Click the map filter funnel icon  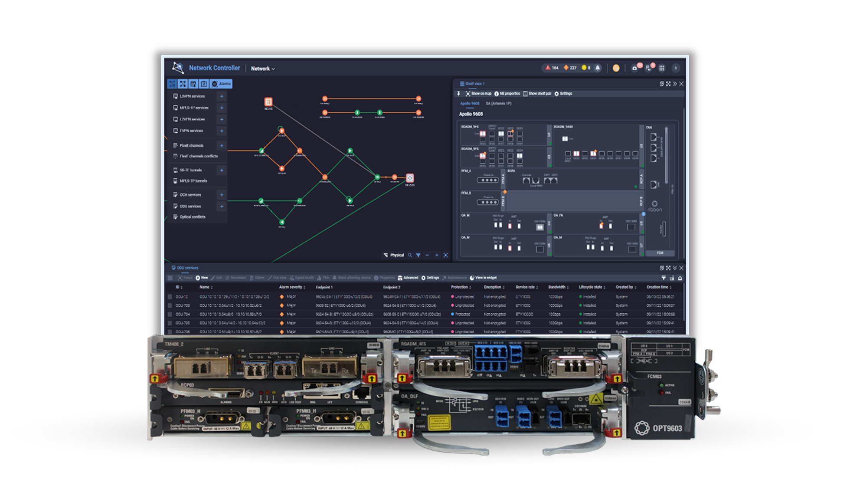[x=418, y=255]
